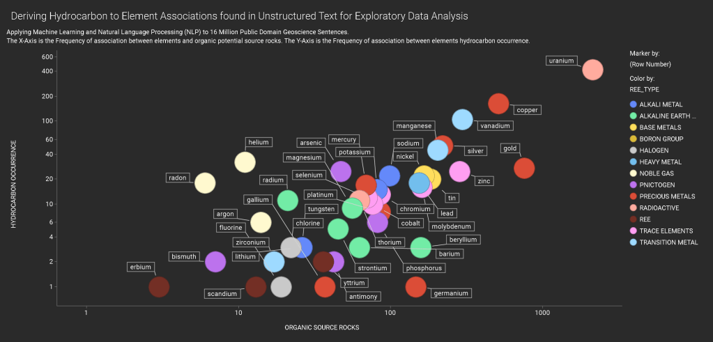Click the uranium data marker
Viewport: 713px width, 342px height.
coord(592,70)
